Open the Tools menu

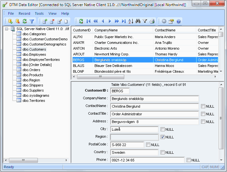[39, 13]
